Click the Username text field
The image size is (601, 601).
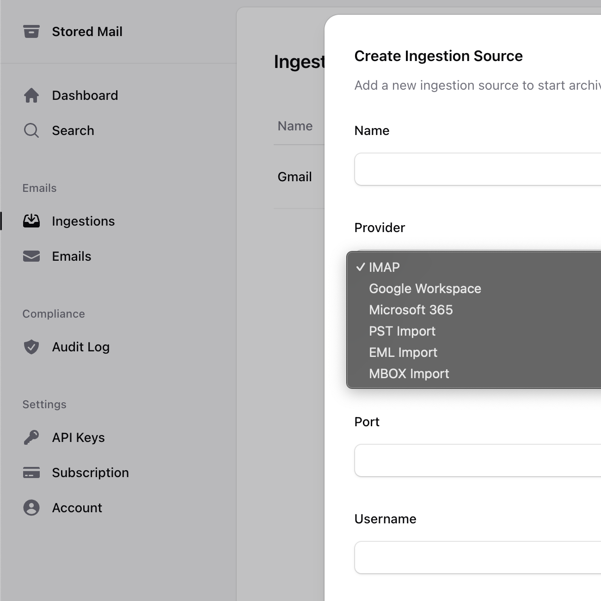click(476, 558)
